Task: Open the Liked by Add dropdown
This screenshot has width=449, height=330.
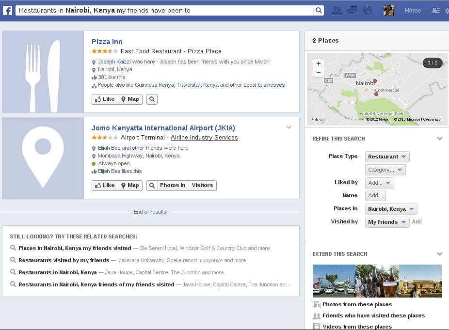Action: [x=379, y=183]
